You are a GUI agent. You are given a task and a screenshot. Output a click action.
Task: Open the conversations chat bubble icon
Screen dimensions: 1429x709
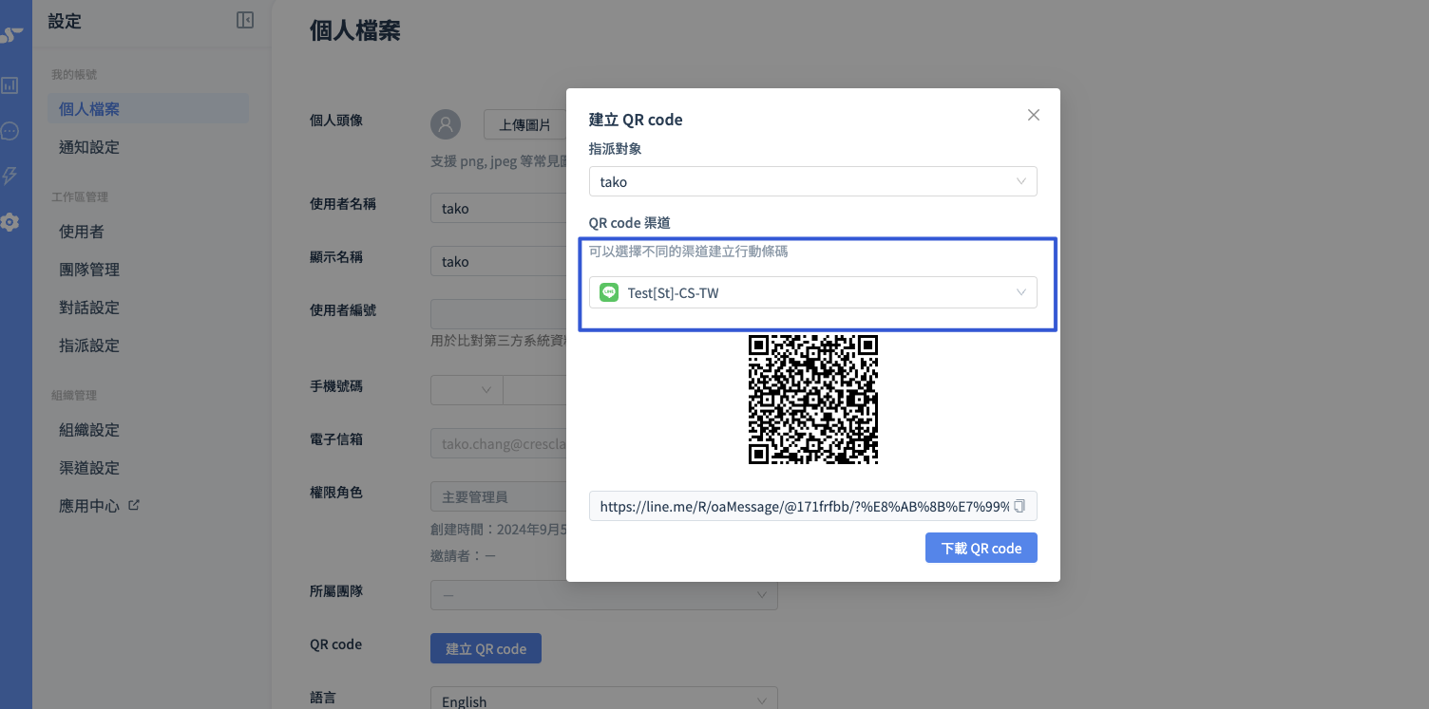10,131
